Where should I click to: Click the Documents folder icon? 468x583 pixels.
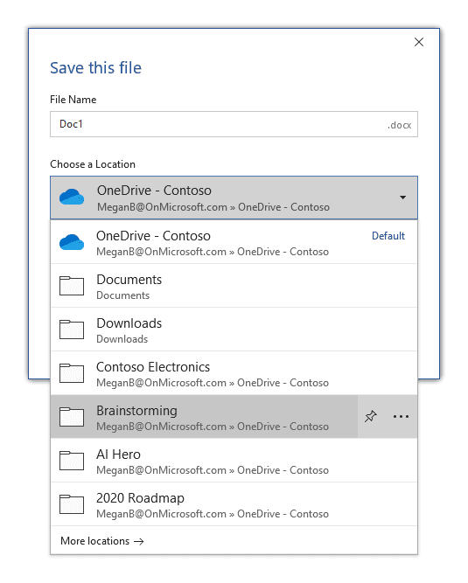point(72,286)
